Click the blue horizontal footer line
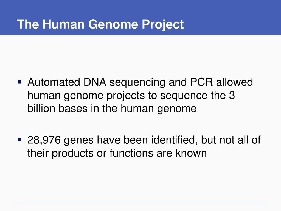Image resolution: width=281 pixels, height=211 pixels. [x=140, y=204]
